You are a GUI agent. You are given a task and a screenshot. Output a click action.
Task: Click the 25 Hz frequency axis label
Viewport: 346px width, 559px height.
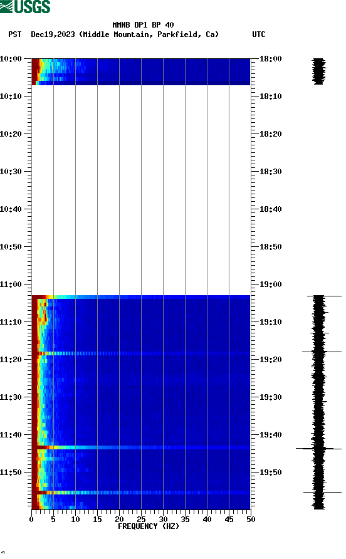click(141, 520)
